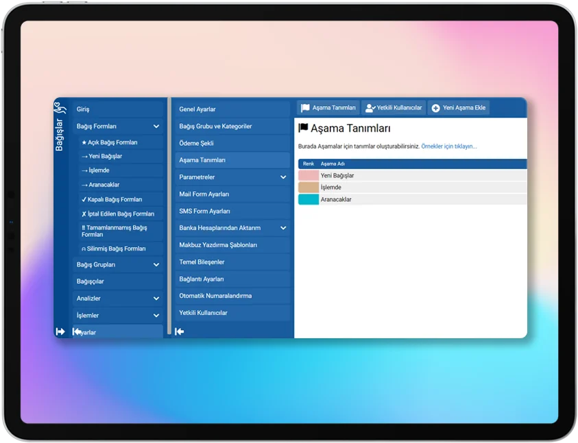Expand the Bağış Grupları section
The width and height of the screenshot is (578, 443).
pyautogui.click(x=156, y=265)
